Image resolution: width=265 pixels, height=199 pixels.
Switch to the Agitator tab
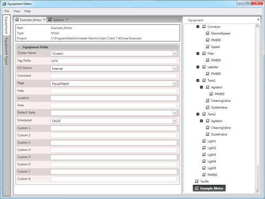[x=58, y=20]
